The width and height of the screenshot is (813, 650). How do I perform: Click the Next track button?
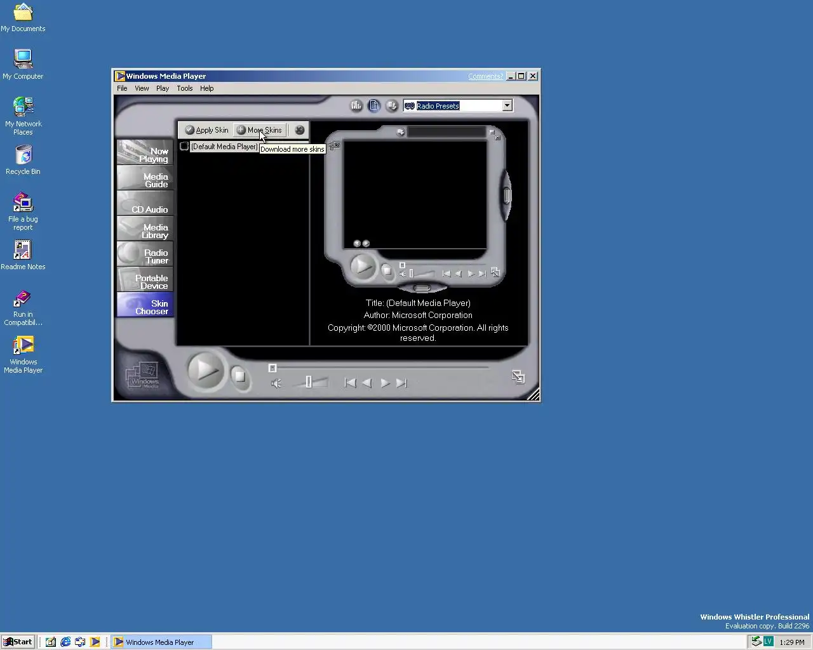pyautogui.click(x=401, y=383)
